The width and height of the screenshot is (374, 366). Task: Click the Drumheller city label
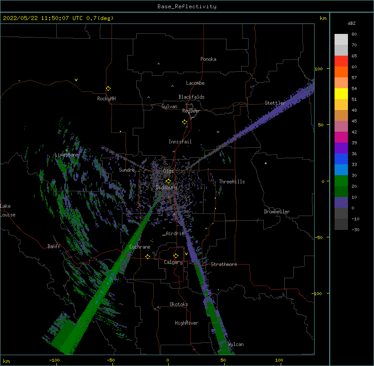277,212
